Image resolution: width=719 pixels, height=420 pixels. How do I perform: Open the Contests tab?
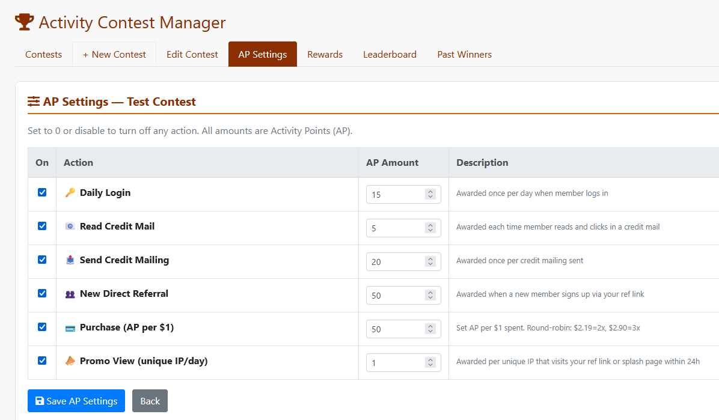(43, 54)
